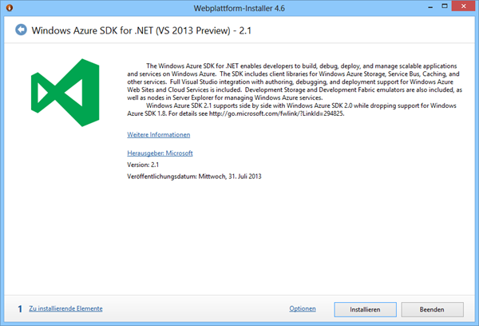
Task: Click the first line of the SDK description
Action: pyautogui.click(x=291, y=63)
